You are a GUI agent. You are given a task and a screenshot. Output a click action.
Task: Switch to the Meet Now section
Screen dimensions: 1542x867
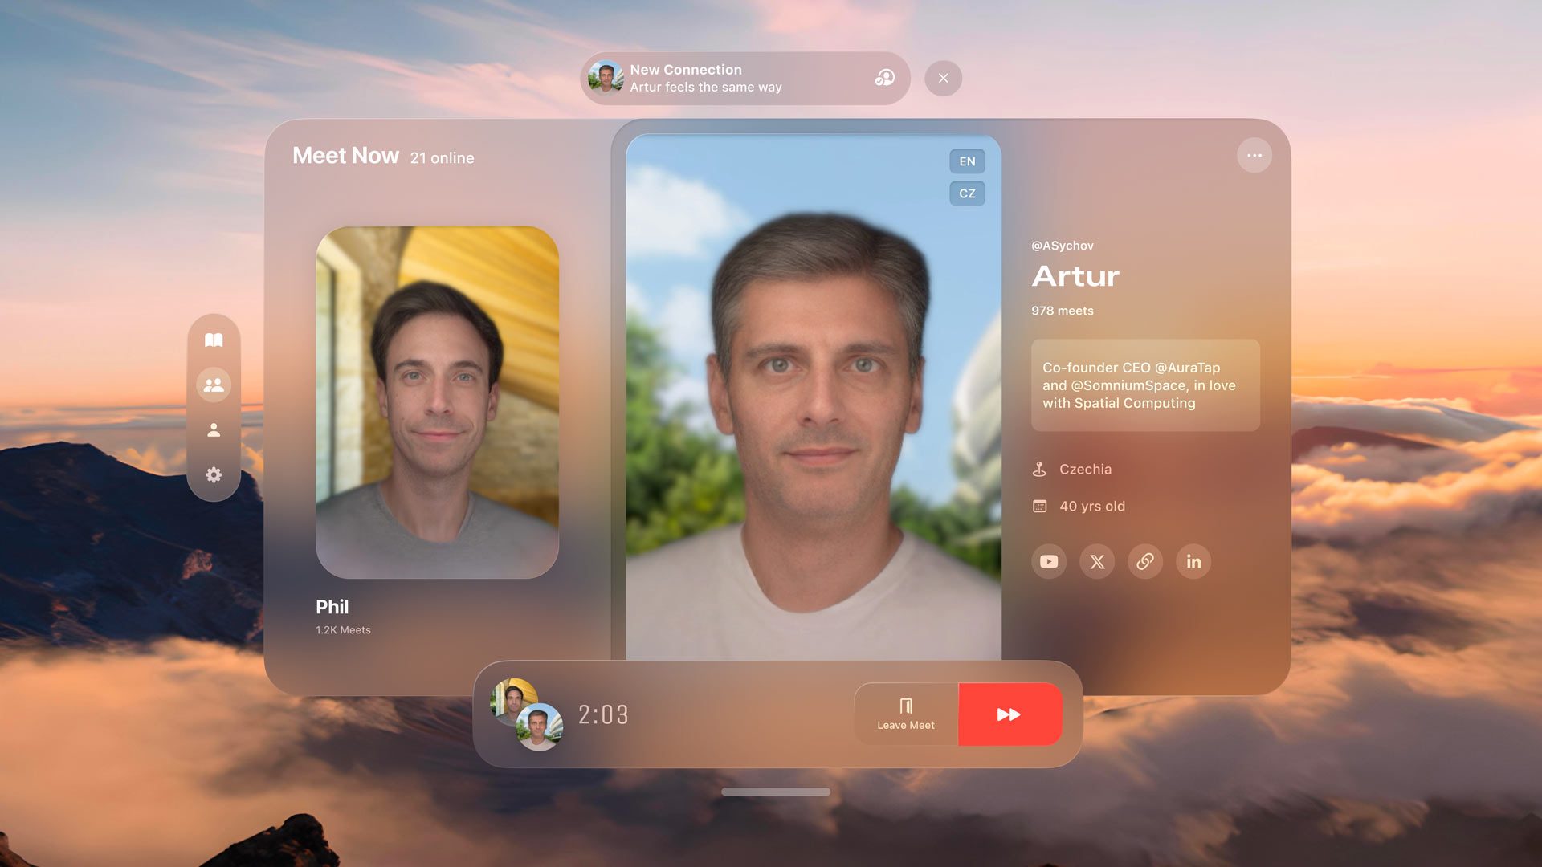click(345, 156)
